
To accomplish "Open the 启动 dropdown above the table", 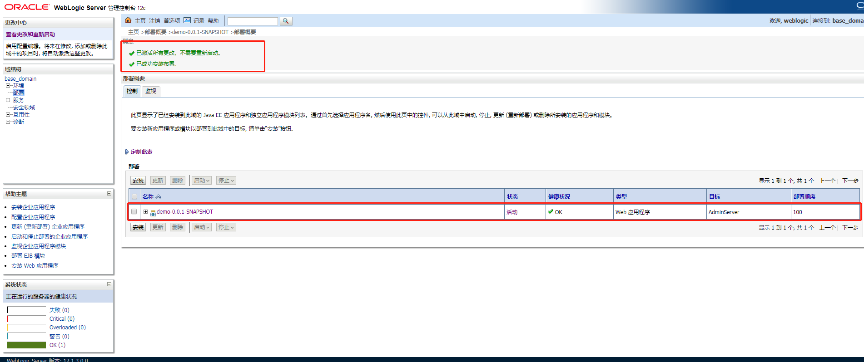I will pyautogui.click(x=202, y=181).
